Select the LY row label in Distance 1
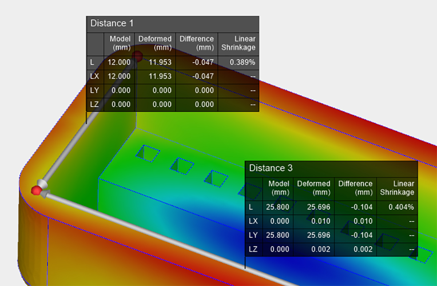This screenshot has width=437, height=286. pos(95,90)
